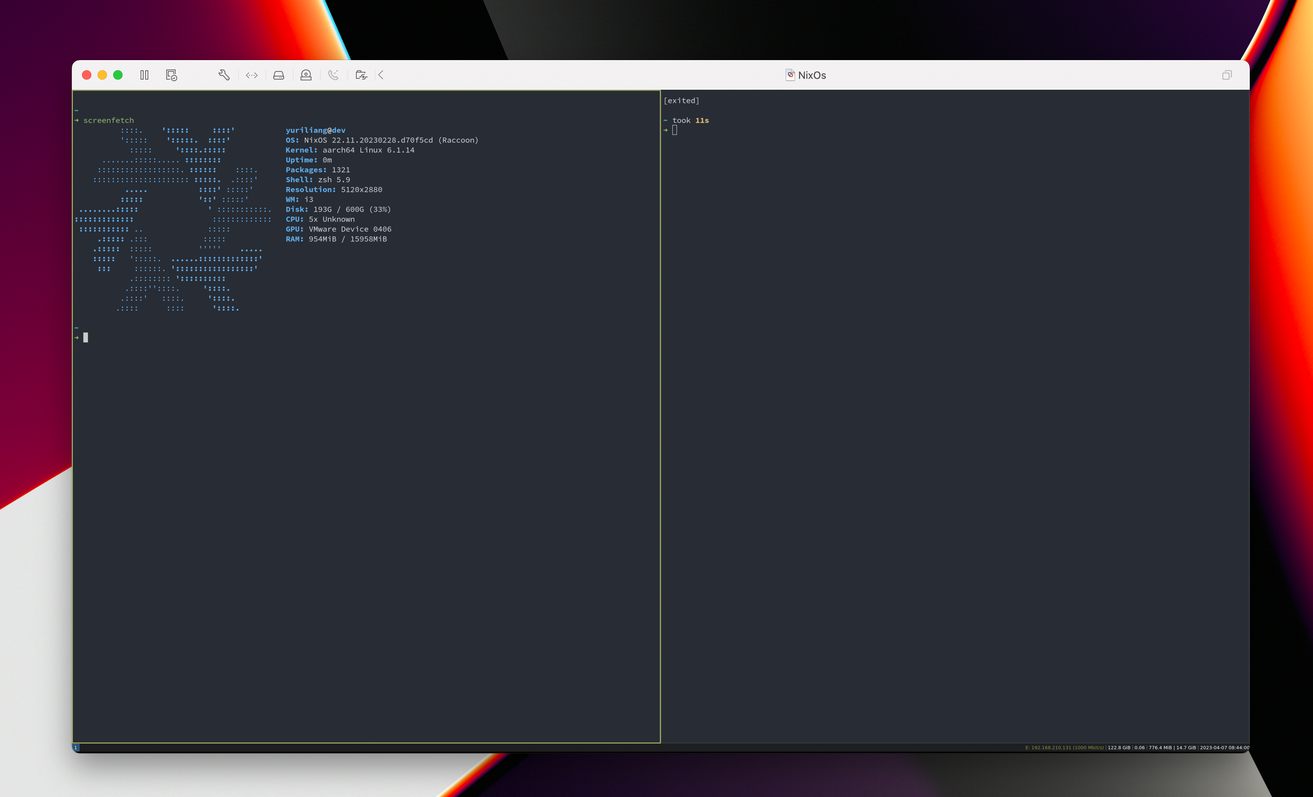Viewport: 1313px width, 797px height.
Task: Open the hard disk device icon
Action: 279,75
